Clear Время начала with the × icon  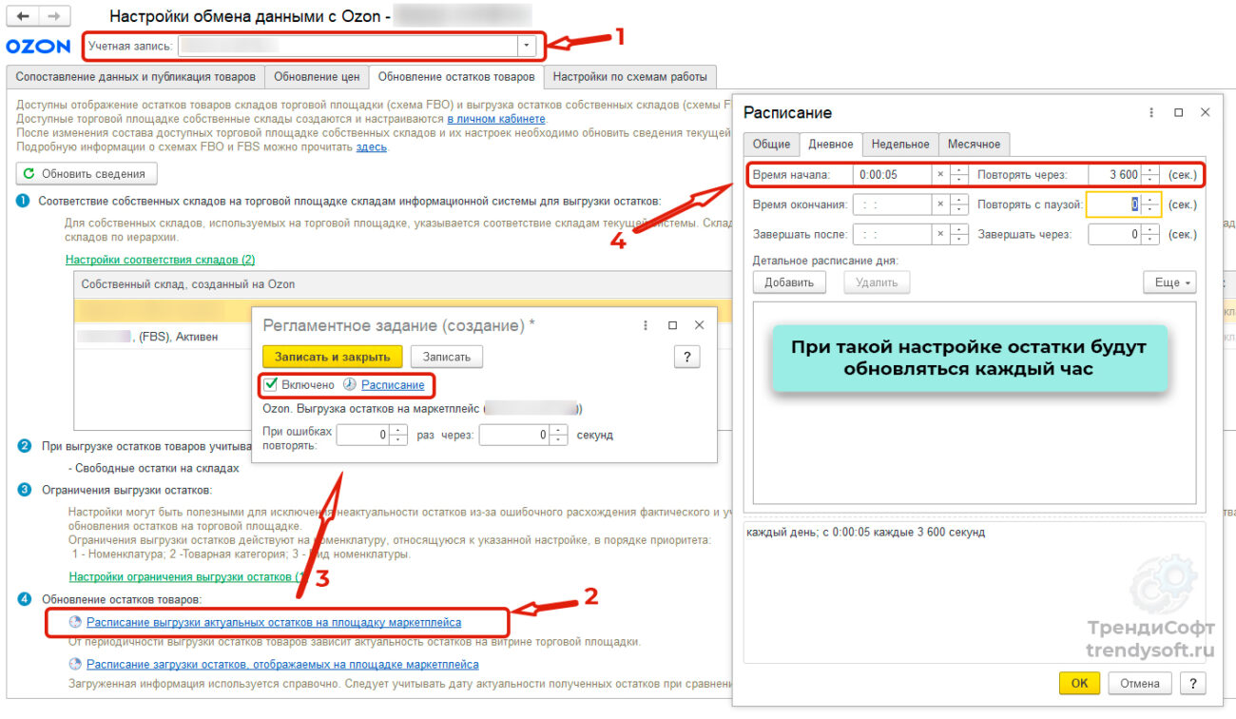940,175
